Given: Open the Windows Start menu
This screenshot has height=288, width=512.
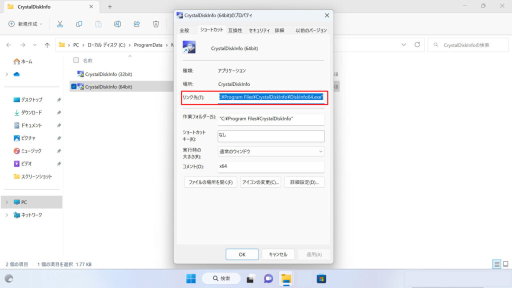Looking at the screenshot, I should point(191,278).
